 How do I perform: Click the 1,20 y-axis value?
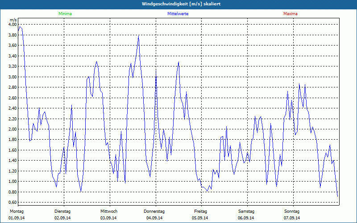pyautogui.click(x=13, y=171)
